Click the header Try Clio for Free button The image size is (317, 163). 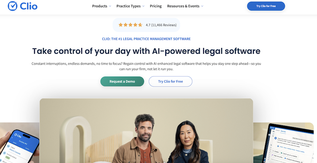coord(266,6)
